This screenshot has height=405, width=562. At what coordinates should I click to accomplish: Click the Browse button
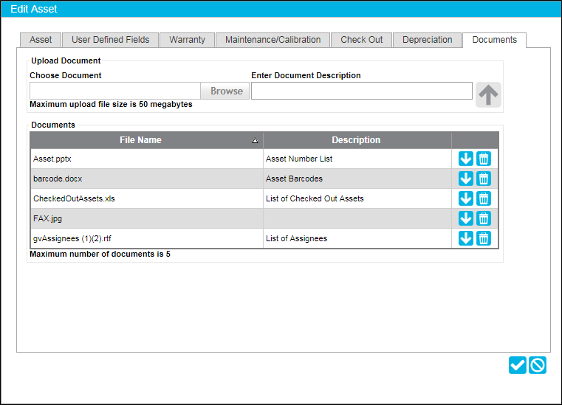coord(225,91)
